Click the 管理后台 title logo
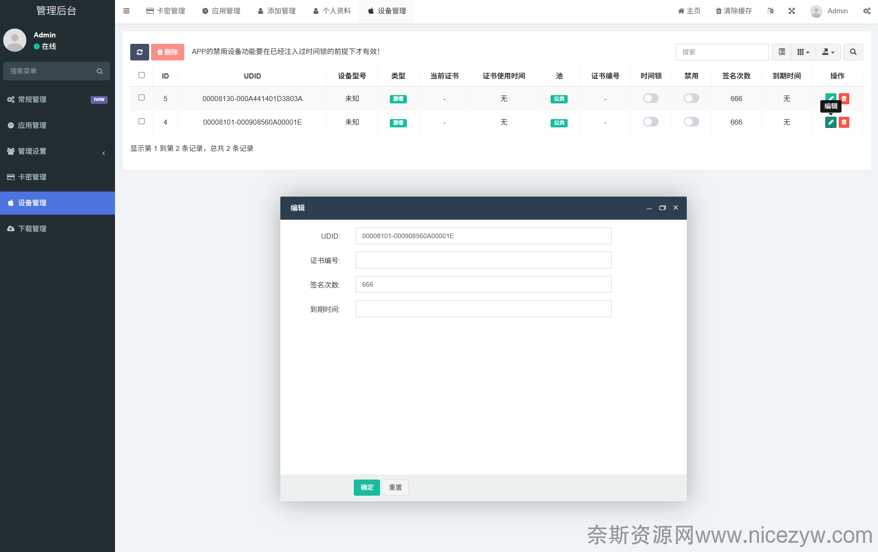Viewport: 878px width, 552px height. coord(56,11)
